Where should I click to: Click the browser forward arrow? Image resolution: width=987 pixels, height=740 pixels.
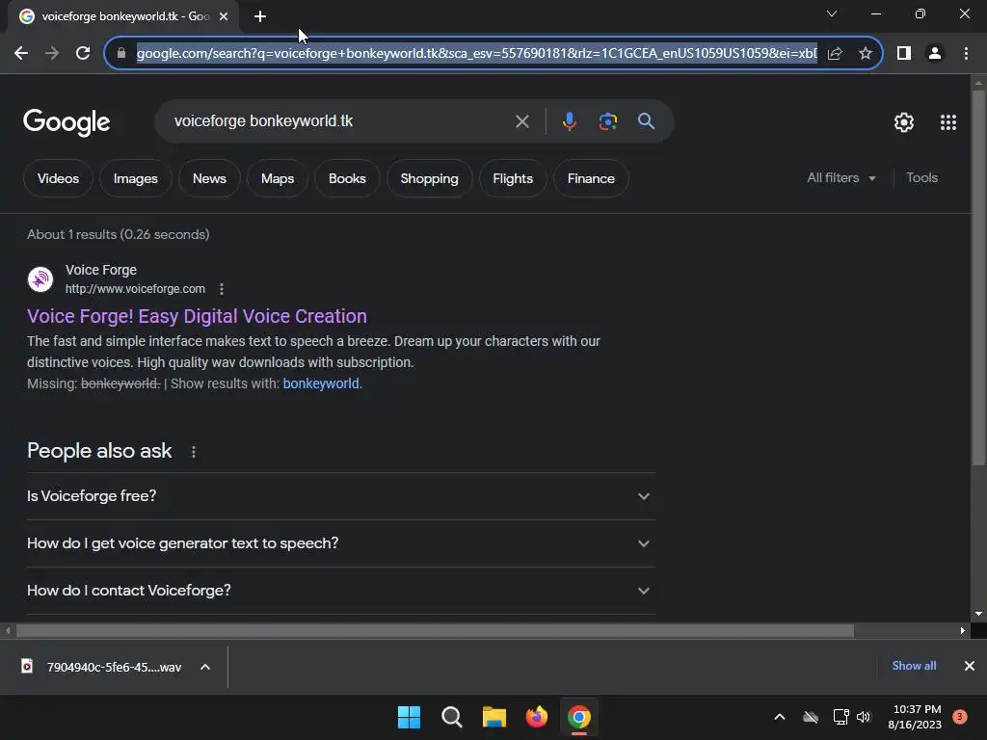click(52, 54)
